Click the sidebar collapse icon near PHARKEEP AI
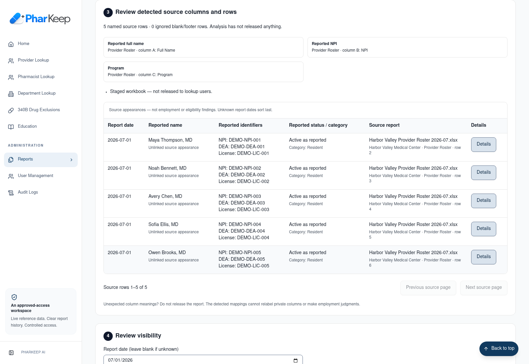529x364 pixels. point(11,352)
